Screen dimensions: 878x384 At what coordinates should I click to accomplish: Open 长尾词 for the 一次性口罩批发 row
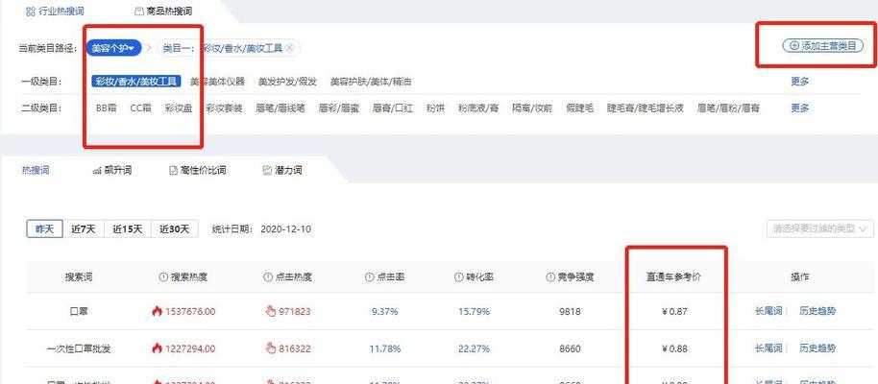point(768,348)
